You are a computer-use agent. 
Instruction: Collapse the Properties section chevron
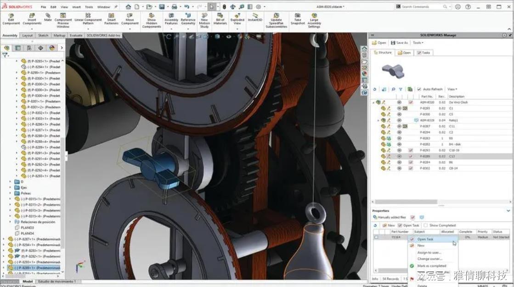pos(508,211)
